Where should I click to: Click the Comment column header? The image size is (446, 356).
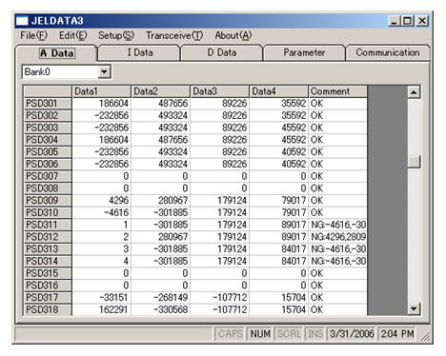point(338,91)
